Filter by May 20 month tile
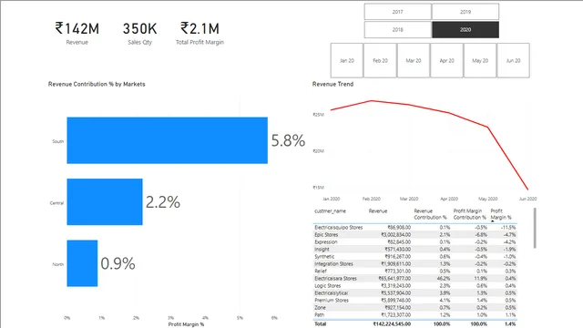583x328 pixels. click(480, 61)
